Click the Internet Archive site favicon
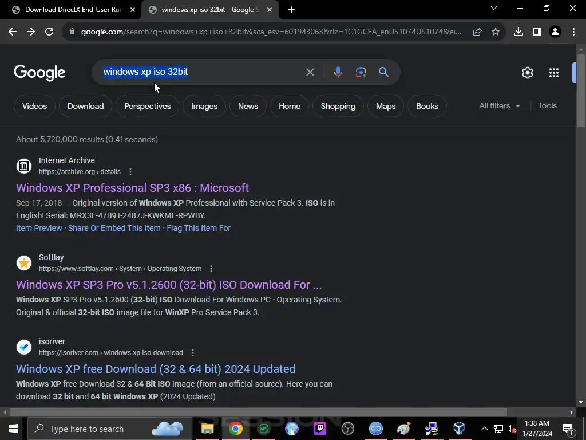Screen dimensions: 586x440 (x=24, y=166)
